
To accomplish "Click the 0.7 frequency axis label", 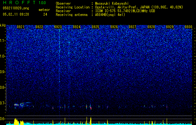I will tap(2, 103).
